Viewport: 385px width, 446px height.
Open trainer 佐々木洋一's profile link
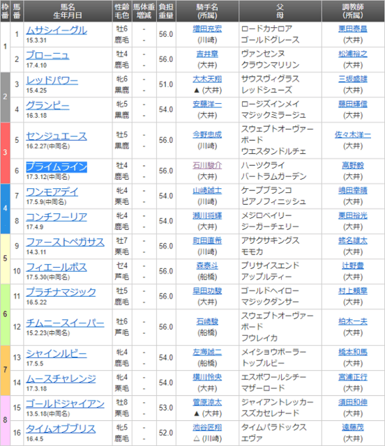(x=352, y=134)
